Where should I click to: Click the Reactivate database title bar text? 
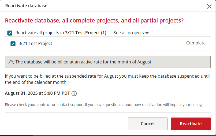(26, 6)
